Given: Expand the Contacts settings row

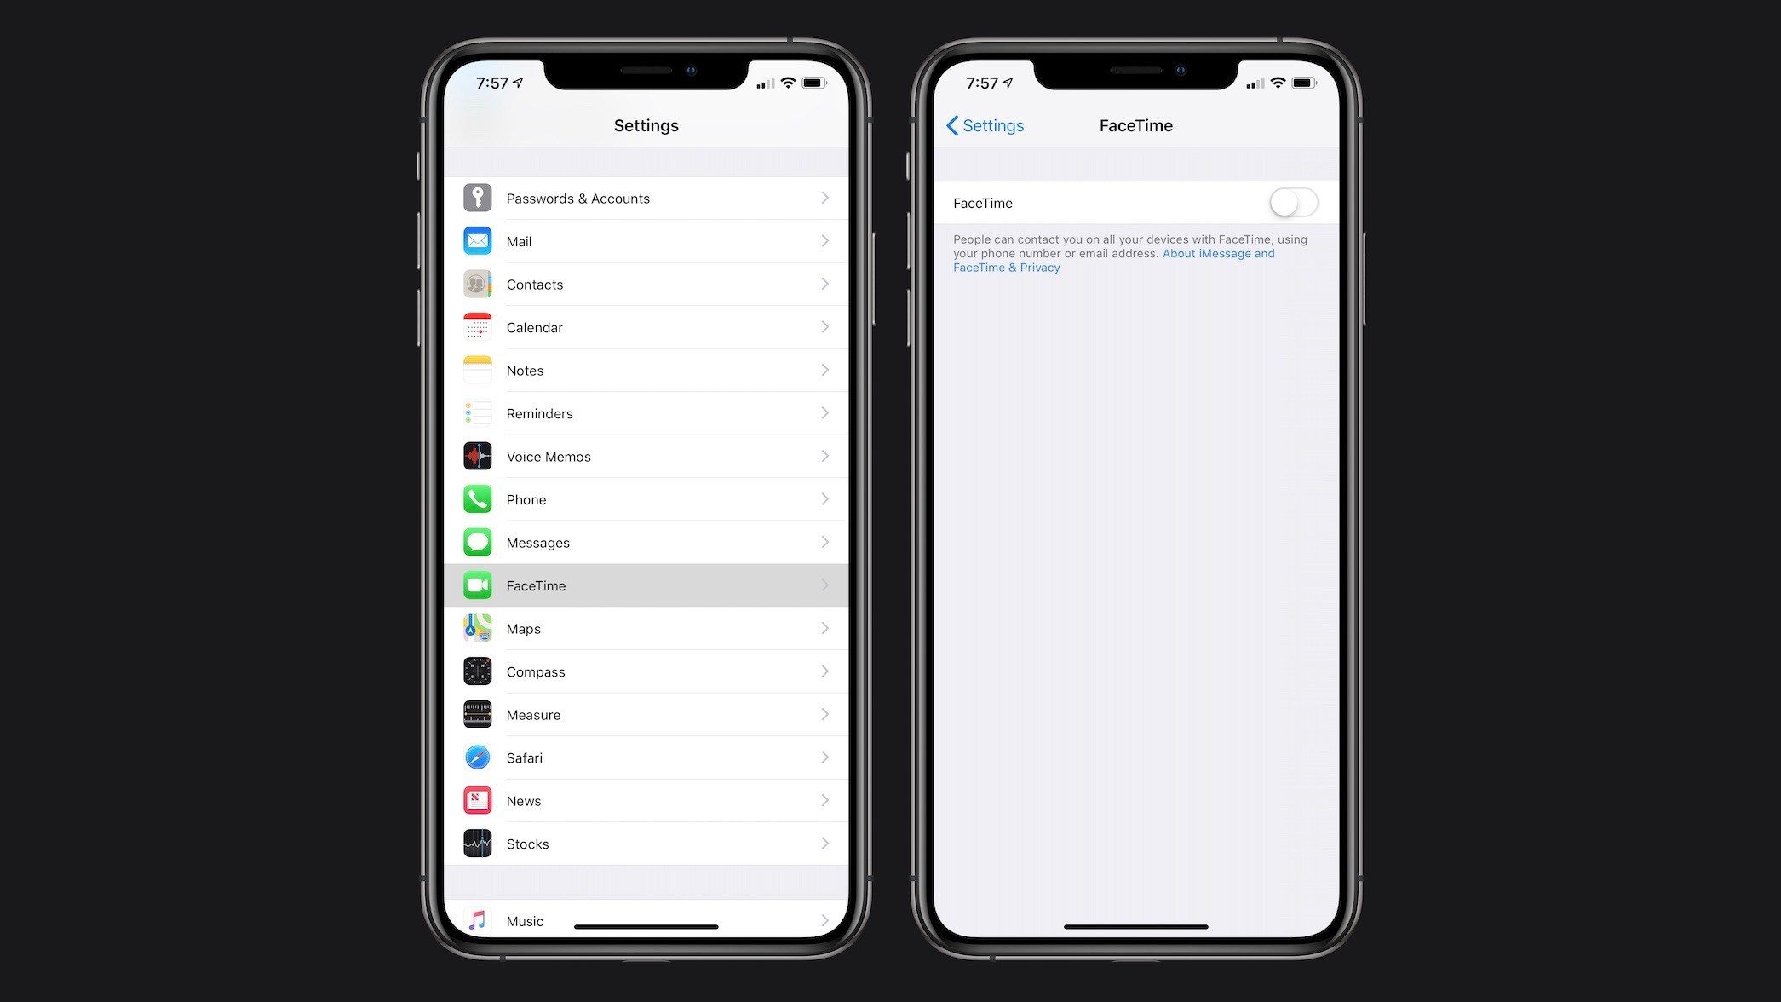Looking at the screenshot, I should 648,284.
